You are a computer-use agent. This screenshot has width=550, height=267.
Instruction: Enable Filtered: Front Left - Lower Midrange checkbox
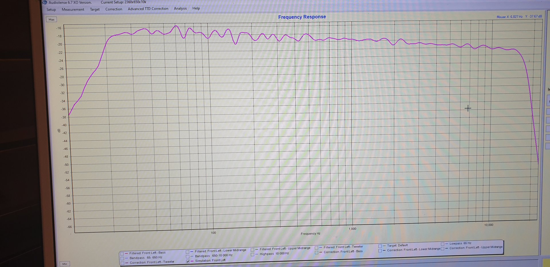pos(188,252)
